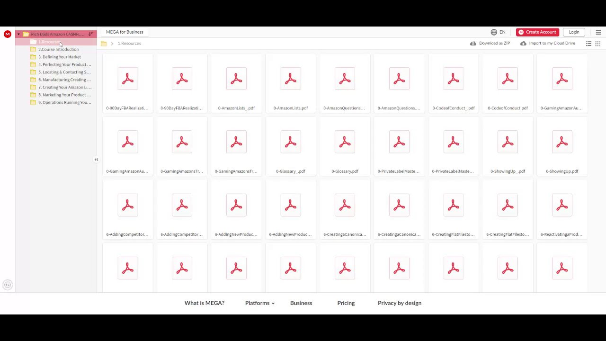This screenshot has height=341, width=606.
Task: Select 1.Resources folder in tree
Action: tap(56, 42)
